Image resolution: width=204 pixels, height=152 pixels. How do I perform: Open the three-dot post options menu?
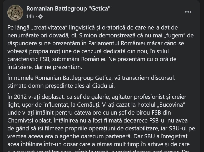coord(188,12)
